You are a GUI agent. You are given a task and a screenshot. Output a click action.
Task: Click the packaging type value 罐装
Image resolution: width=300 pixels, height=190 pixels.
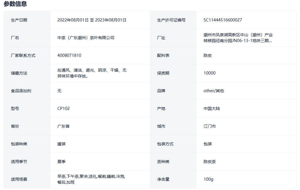click(62, 144)
